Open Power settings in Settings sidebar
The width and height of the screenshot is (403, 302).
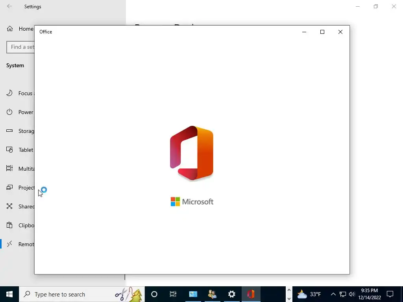coord(20,112)
